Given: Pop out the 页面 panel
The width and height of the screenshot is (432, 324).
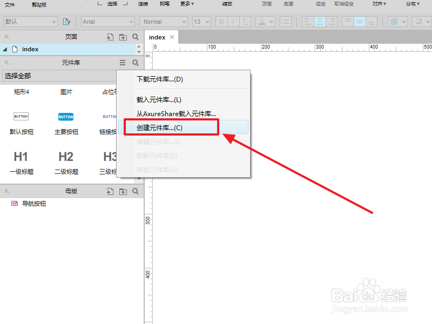Looking at the screenshot, I should pyautogui.click(x=7, y=37).
